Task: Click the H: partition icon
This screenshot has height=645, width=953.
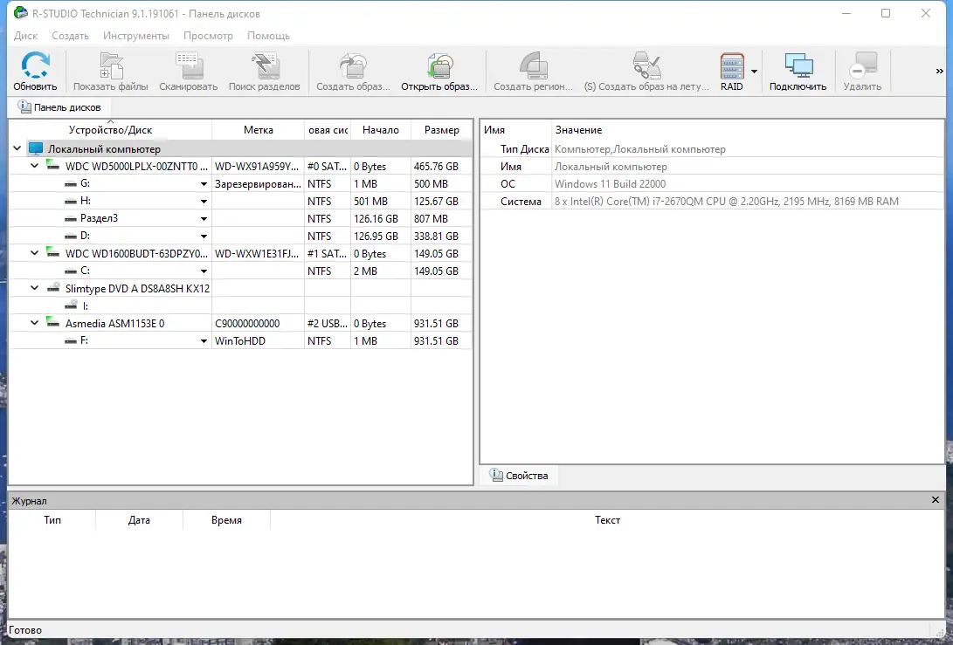Action: pos(71,201)
